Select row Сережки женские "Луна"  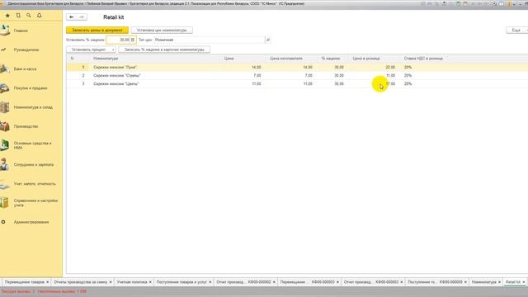(297, 68)
